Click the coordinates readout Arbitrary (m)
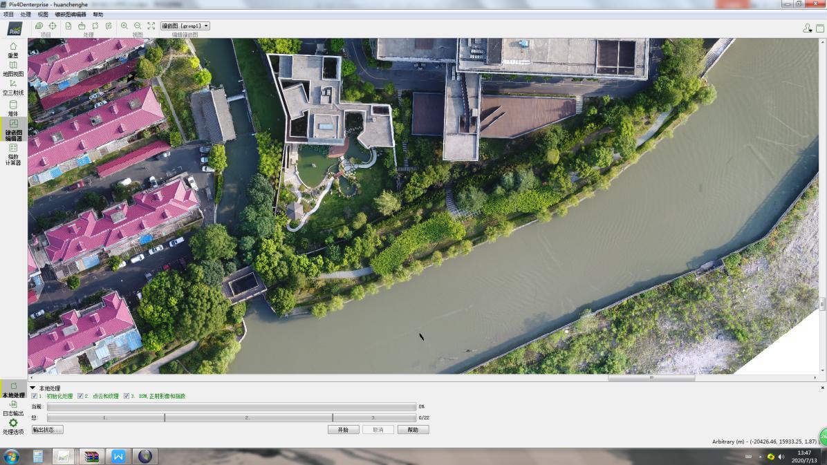Viewport: 827px width, 465px height. click(764, 442)
